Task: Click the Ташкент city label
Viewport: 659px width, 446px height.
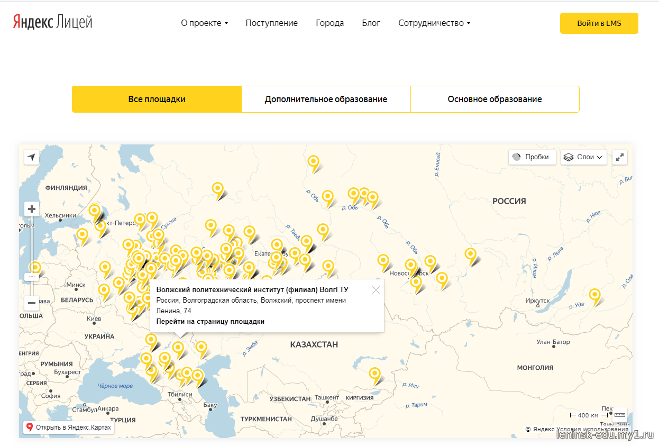Action: tap(327, 397)
